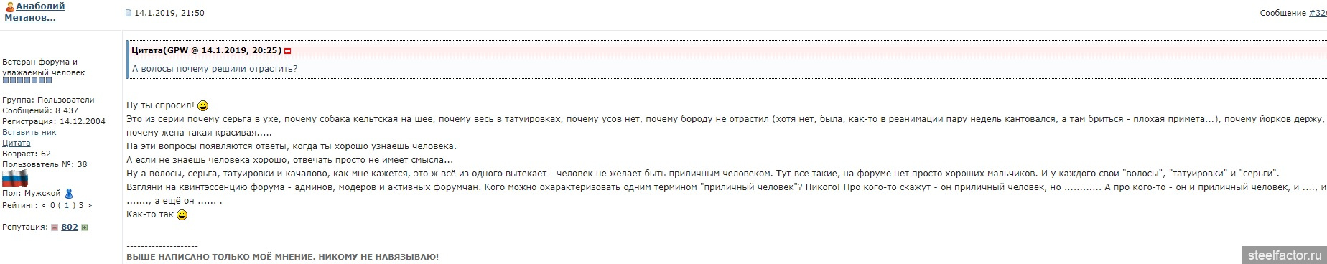Click the Russian flag icon
Screen dimensions: 1327x264
tap(14, 179)
